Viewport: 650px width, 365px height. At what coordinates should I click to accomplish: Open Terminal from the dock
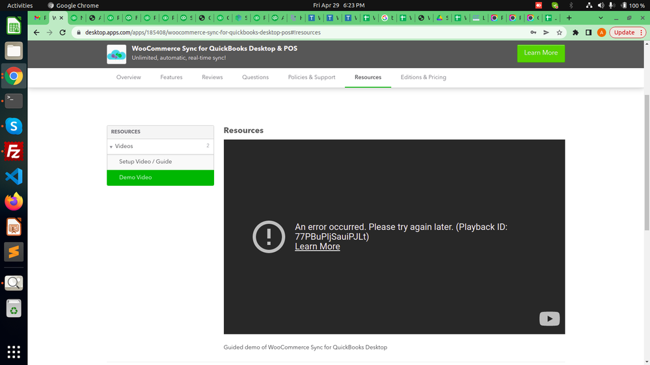click(14, 101)
